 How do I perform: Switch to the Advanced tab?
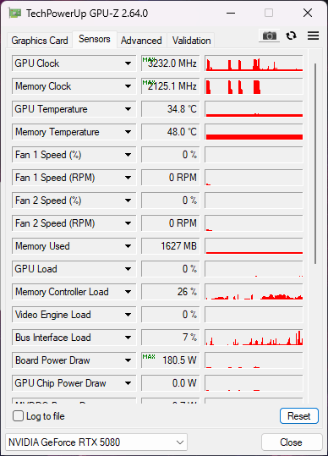pyautogui.click(x=141, y=41)
